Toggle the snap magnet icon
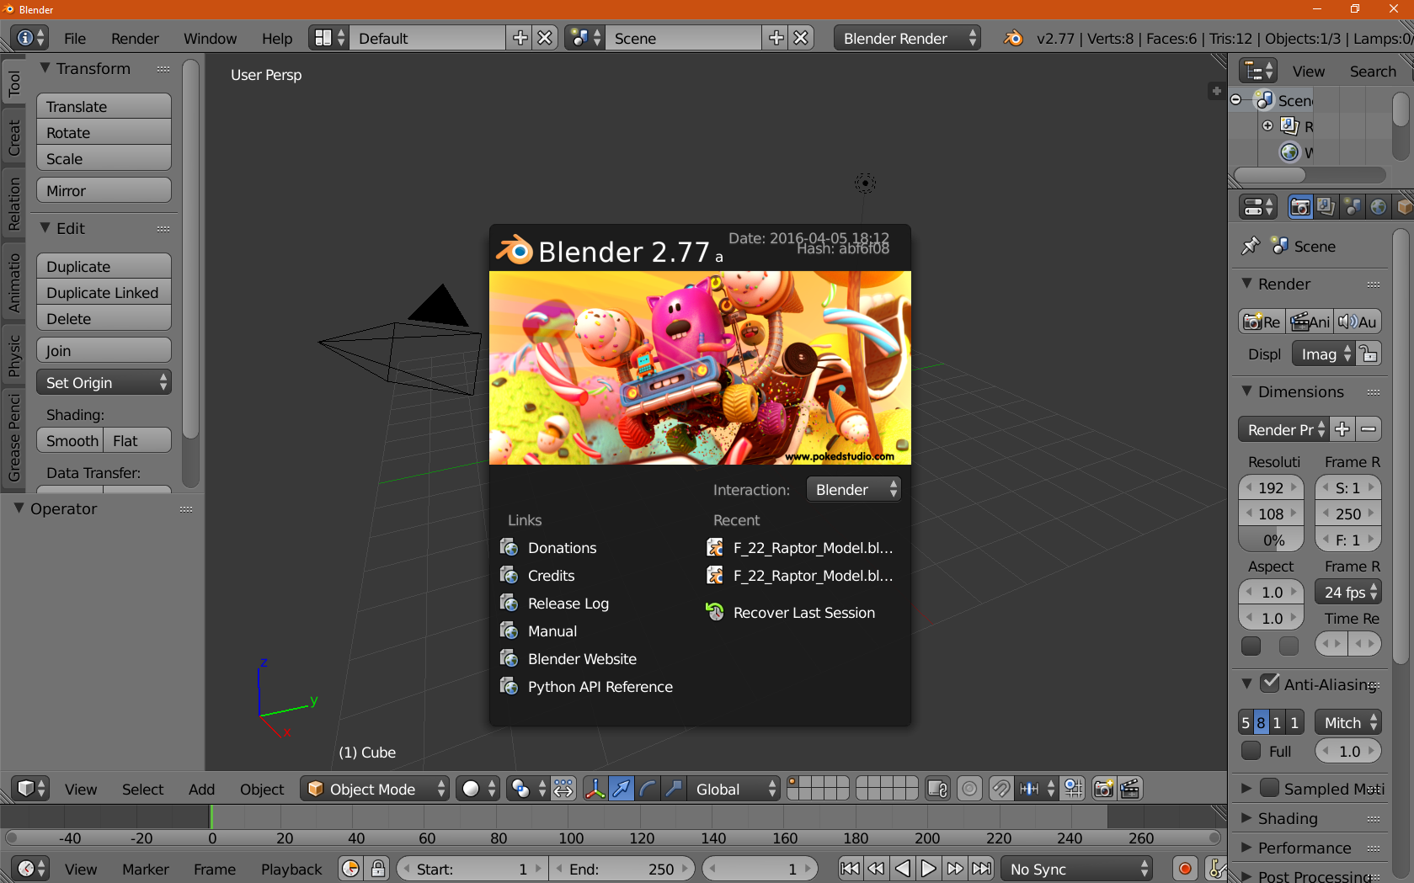 click(x=1000, y=789)
